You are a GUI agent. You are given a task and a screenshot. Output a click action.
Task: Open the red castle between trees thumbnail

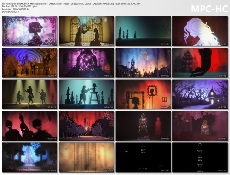[x=86, y=126]
